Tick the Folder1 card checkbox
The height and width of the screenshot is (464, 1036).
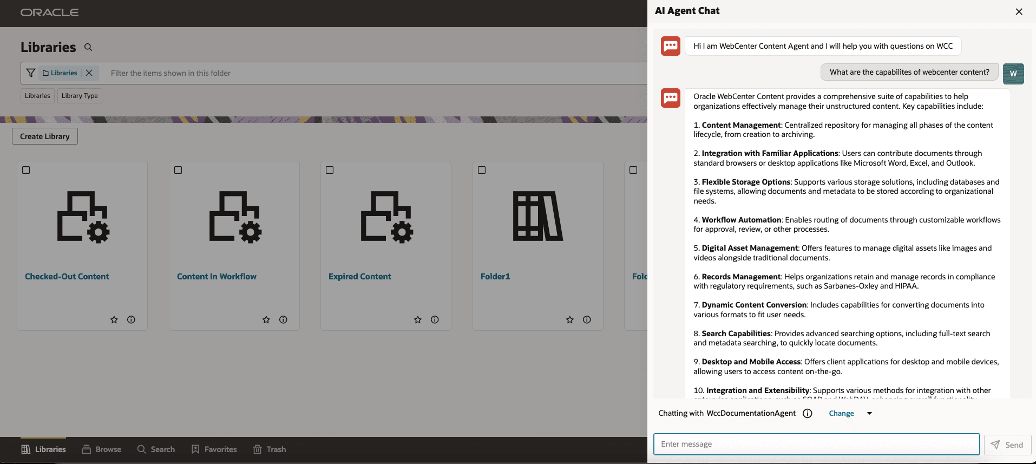(482, 170)
